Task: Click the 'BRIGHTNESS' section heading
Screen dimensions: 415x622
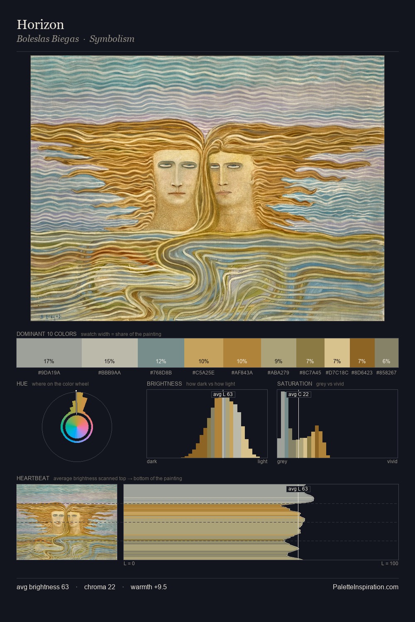Action: (164, 384)
